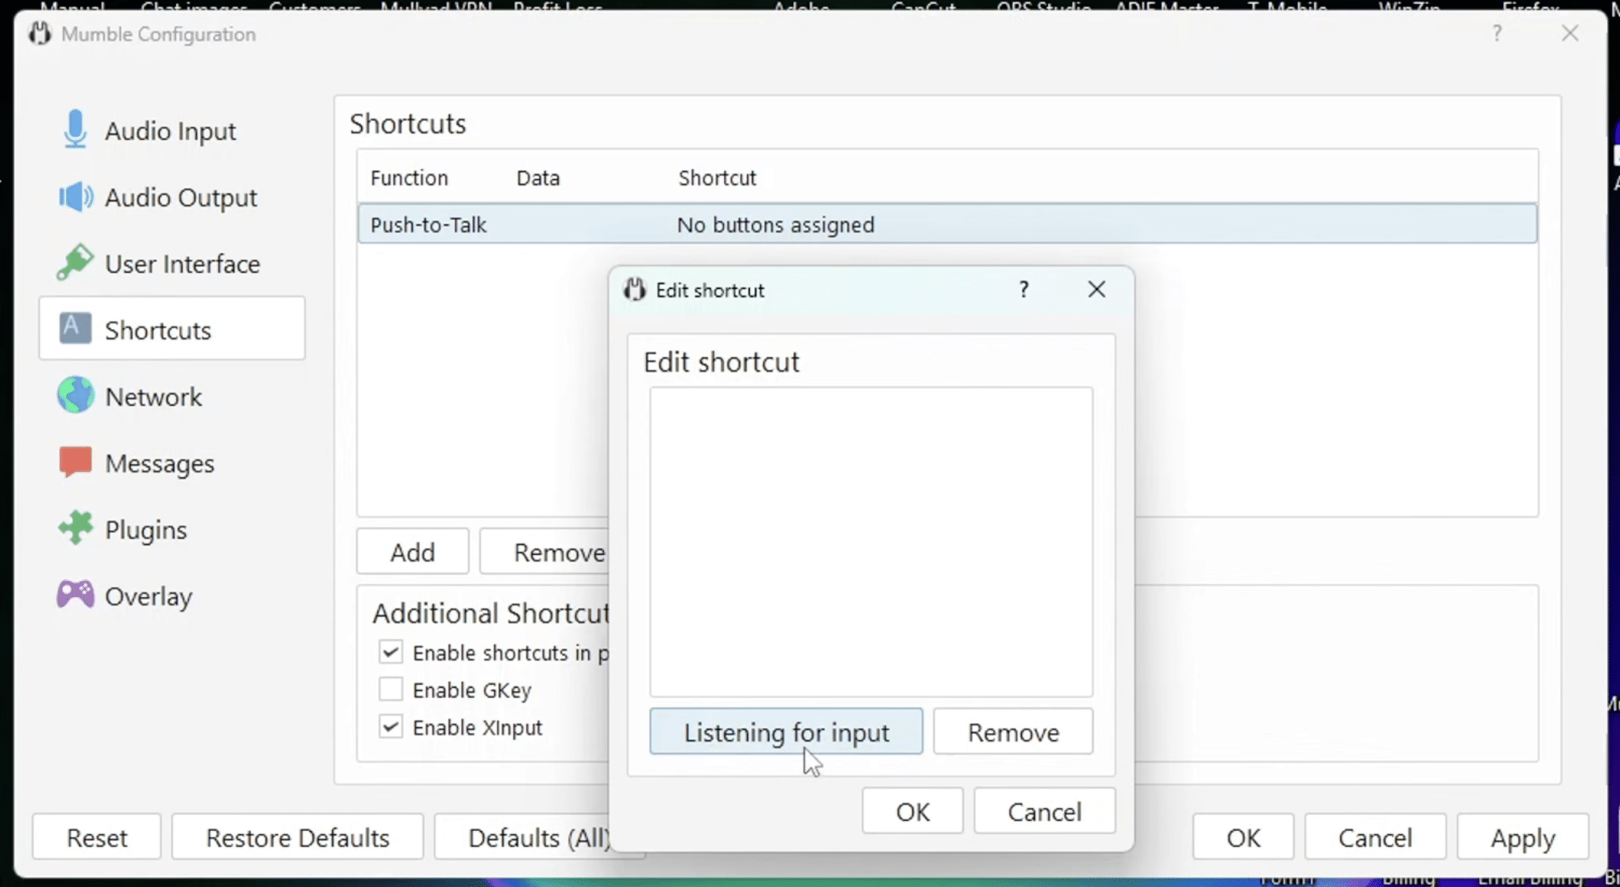Screen dimensions: 1620x887
Task: Switch to the Messages settings page
Action: (x=160, y=463)
